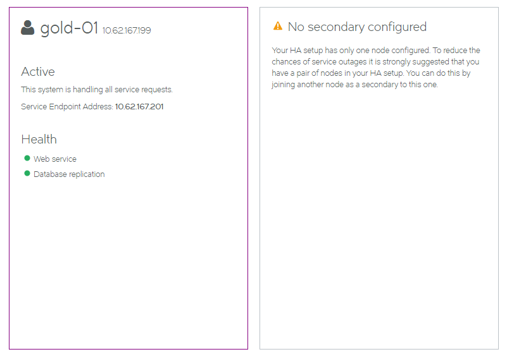The image size is (507, 359).
Task: Click the HA setup warning description text
Action: [x=376, y=68]
